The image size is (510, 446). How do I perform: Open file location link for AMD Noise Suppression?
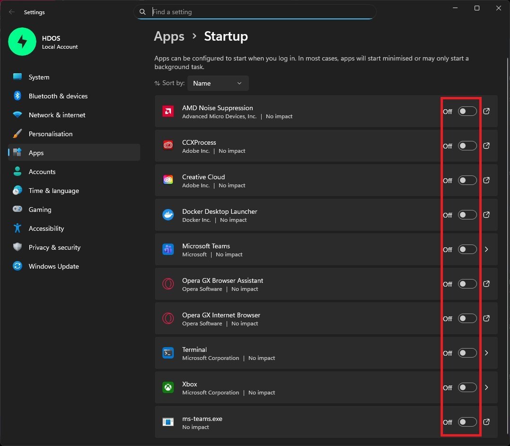coord(486,112)
